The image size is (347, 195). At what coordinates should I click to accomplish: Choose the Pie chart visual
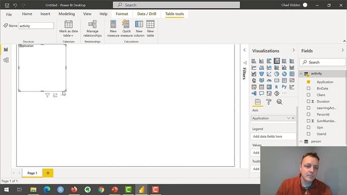(277, 74)
